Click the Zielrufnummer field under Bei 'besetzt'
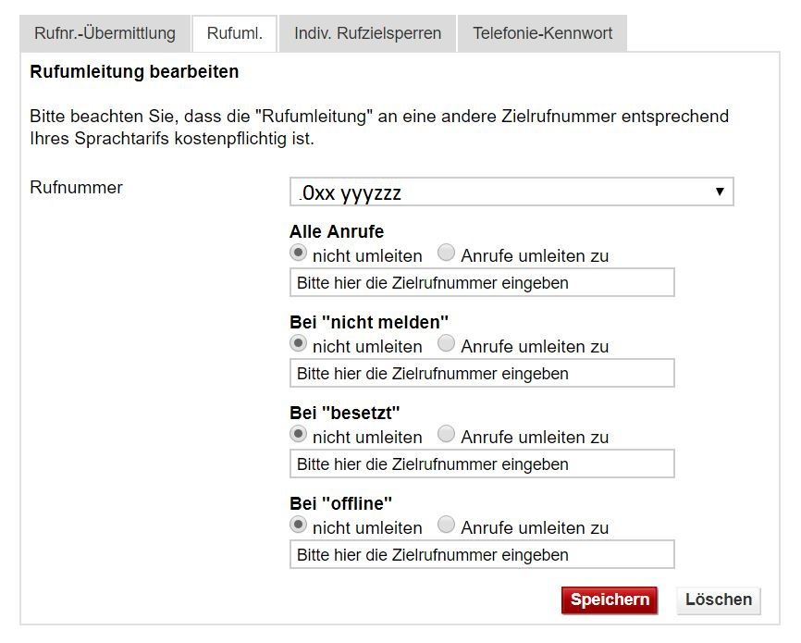 click(x=482, y=464)
